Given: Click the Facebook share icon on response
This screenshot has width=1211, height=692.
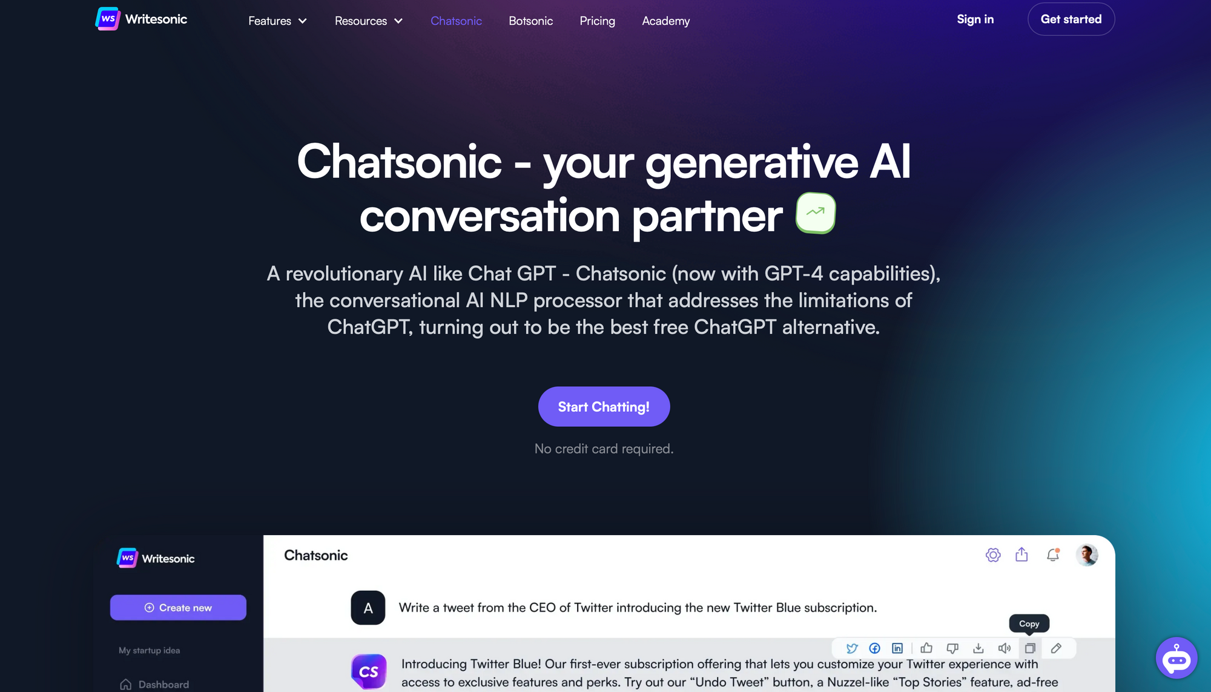Looking at the screenshot, I should coord(874,648).
